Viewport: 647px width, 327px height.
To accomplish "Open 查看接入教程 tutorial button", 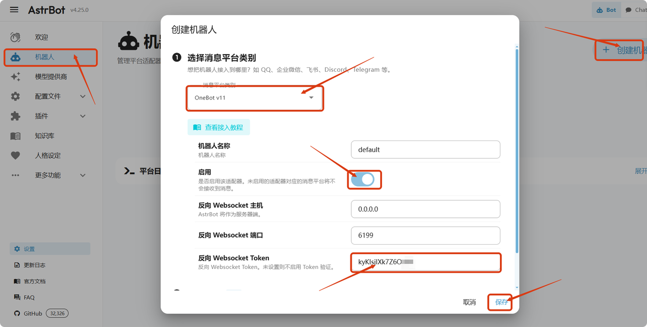I will (219, 127).
